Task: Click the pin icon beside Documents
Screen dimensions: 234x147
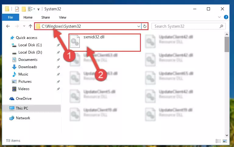Action: coord(58,60)
